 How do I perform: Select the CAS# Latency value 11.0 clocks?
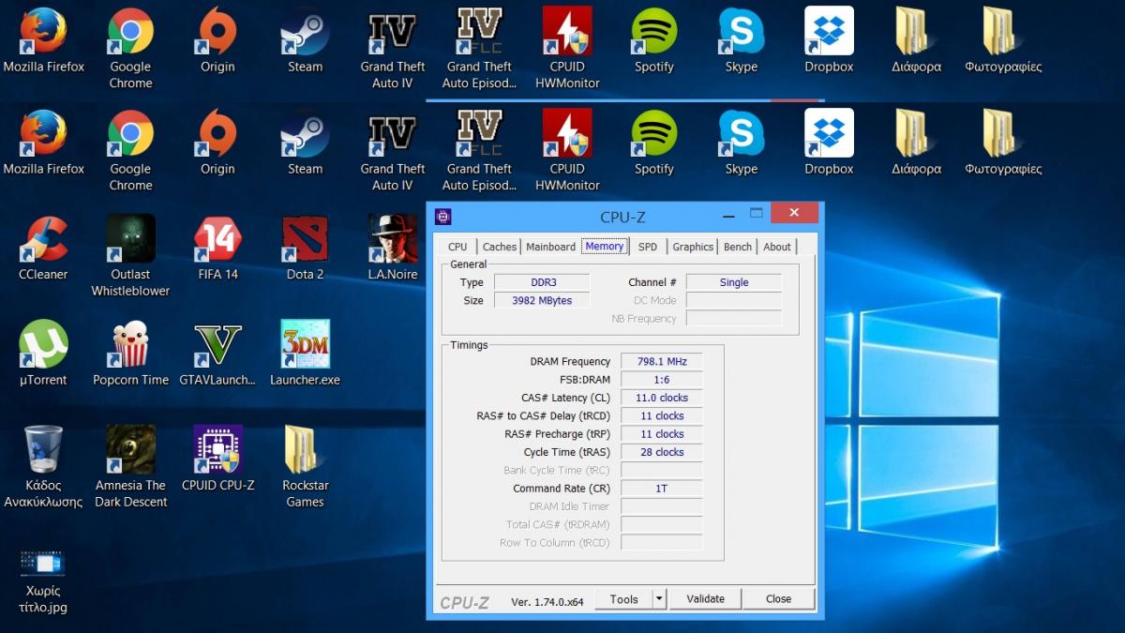(661, 398)
